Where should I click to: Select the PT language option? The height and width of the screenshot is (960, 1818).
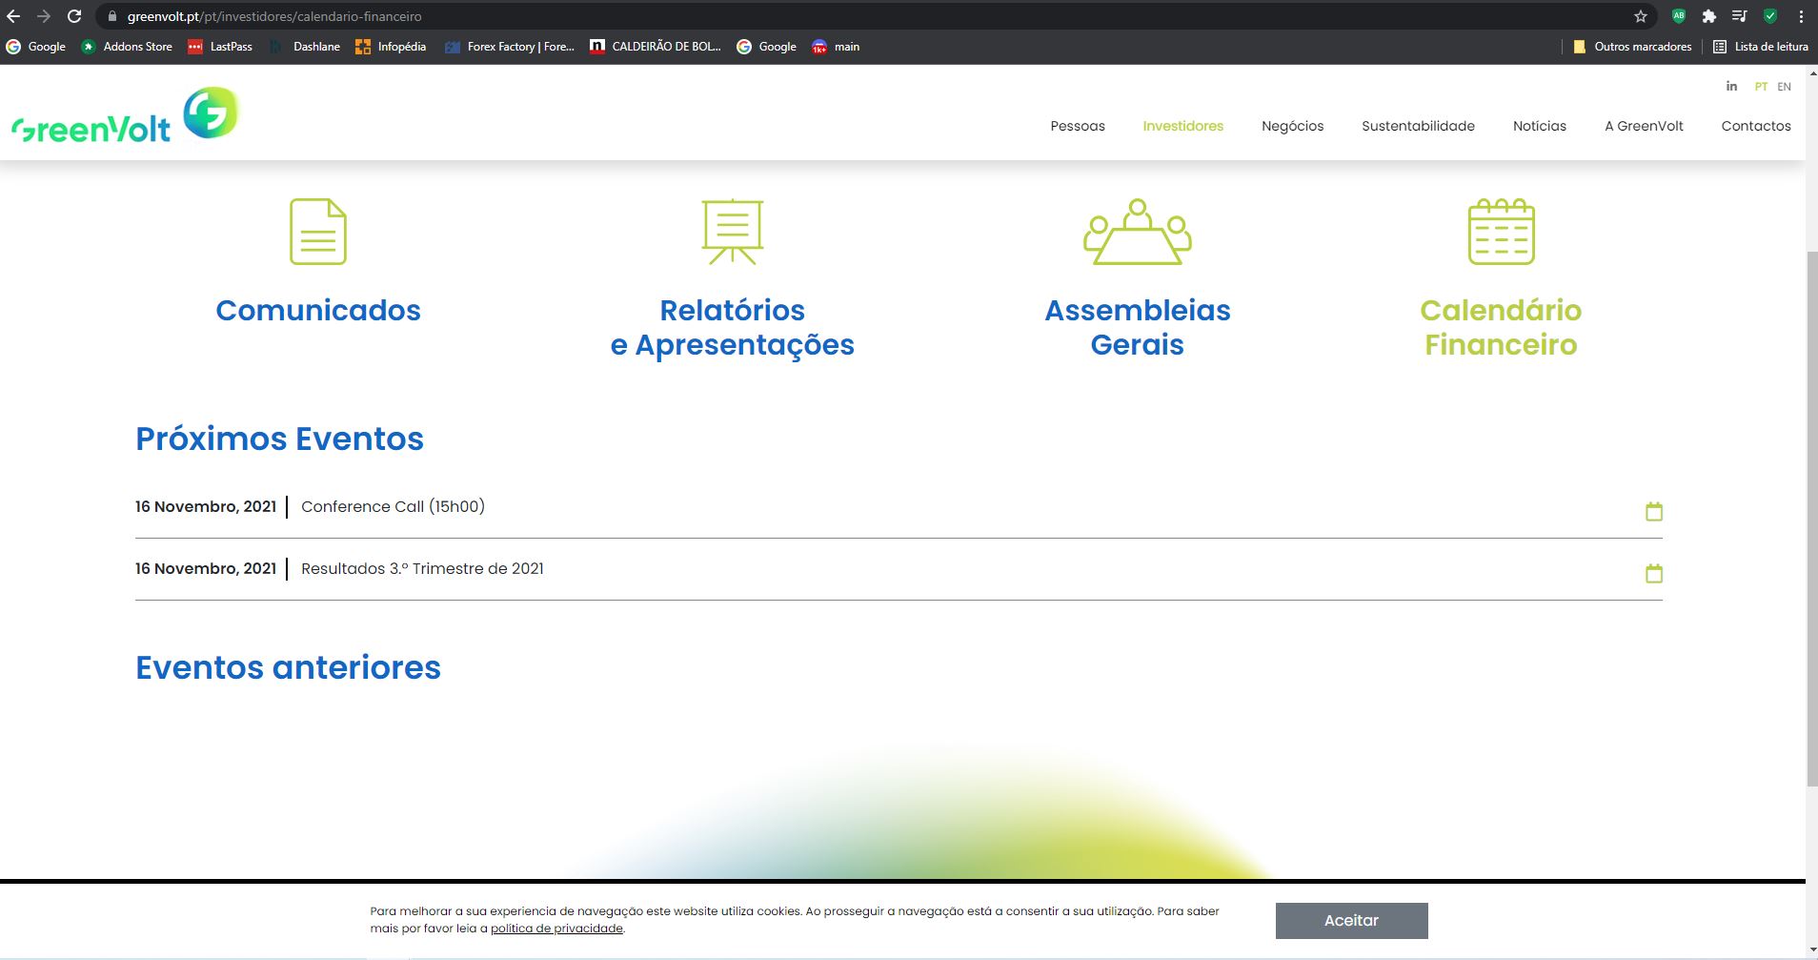coord(1761,87)
